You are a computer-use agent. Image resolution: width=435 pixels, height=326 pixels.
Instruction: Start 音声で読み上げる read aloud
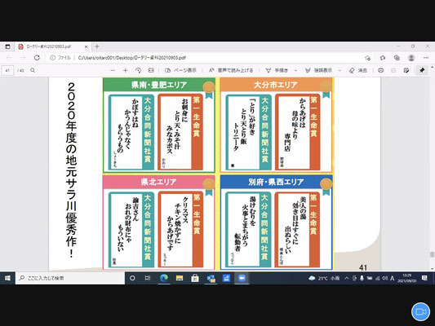click(x=231, y=70)
